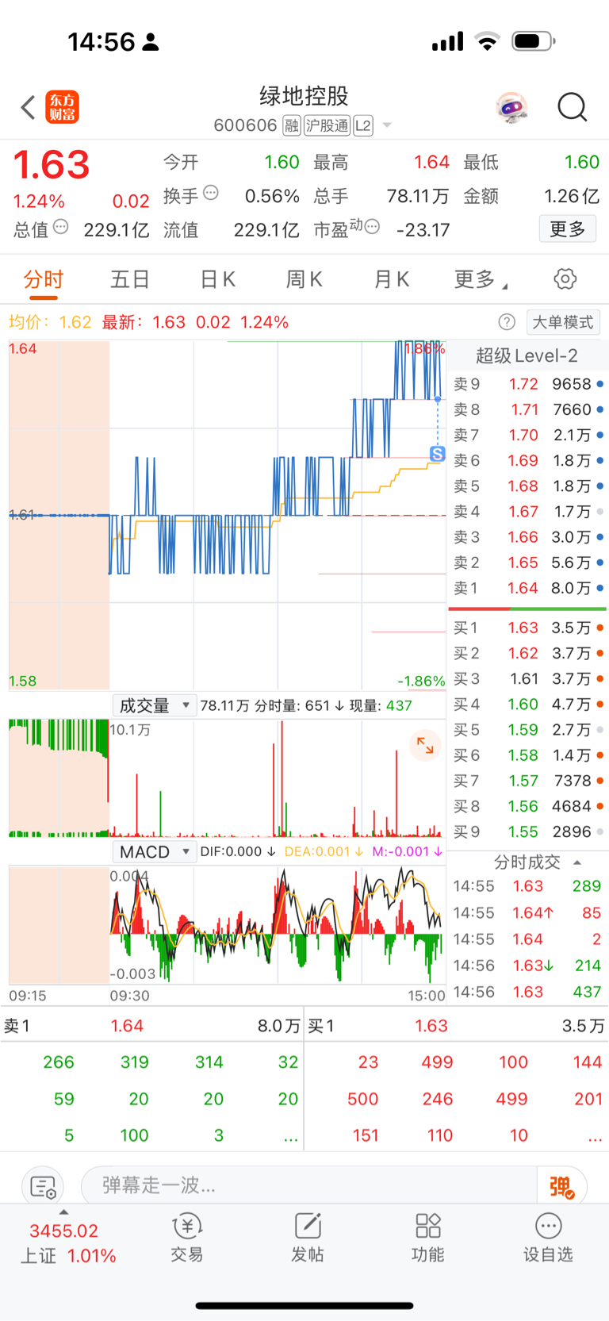Tap the 沪股通 badge

327,125
